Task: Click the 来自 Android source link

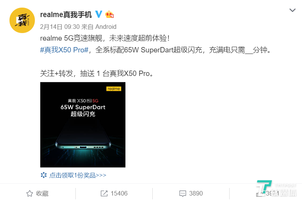Action: click(x=99, y=27)
